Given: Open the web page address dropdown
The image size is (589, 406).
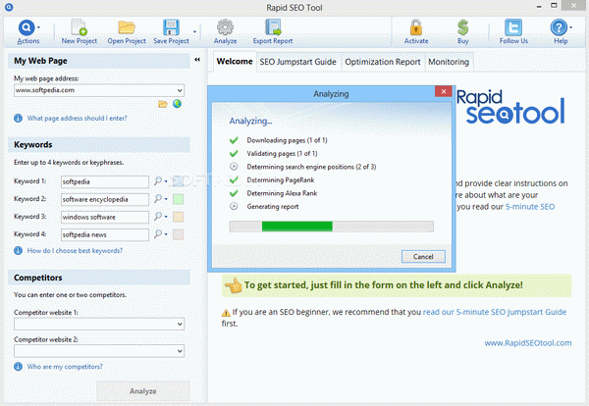Looking at the screenshot, I should [x=180, y=90].
